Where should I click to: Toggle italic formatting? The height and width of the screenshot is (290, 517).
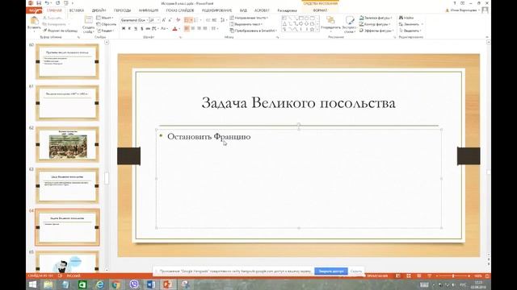point(129,29)
